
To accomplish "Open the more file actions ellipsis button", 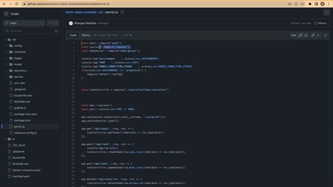I will click(x=327, y=12).
